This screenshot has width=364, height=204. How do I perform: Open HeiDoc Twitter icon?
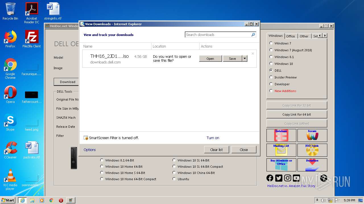(279, 178)
